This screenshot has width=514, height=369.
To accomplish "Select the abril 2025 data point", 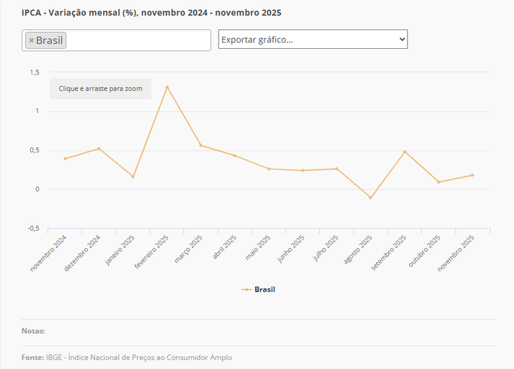I will (235, 156).
